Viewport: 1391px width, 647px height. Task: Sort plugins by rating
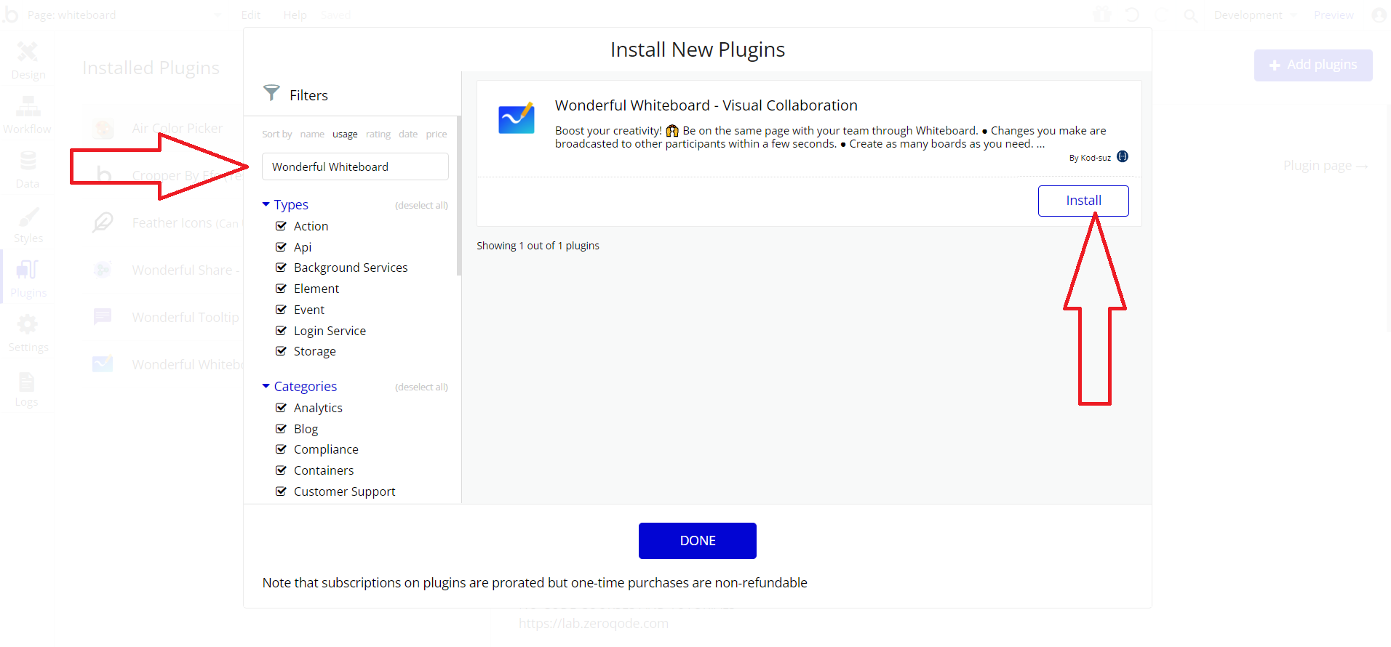378,134
